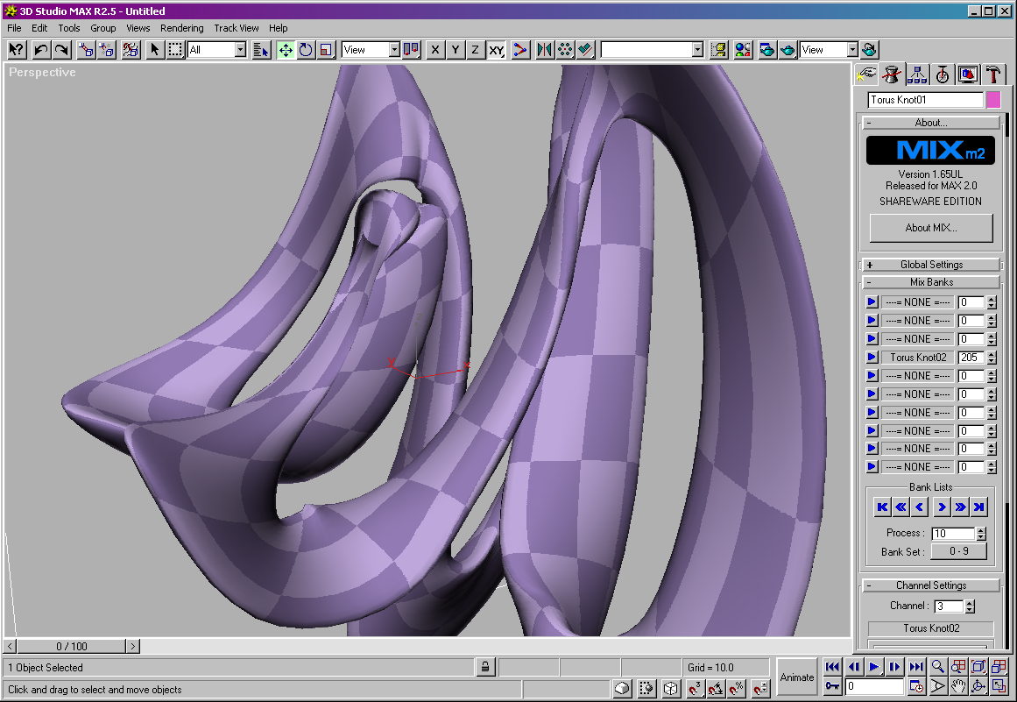Switch to the Hierarchy panel tab
The width and height of the screenshot is (1017, 702).
(x=916, y=74)
